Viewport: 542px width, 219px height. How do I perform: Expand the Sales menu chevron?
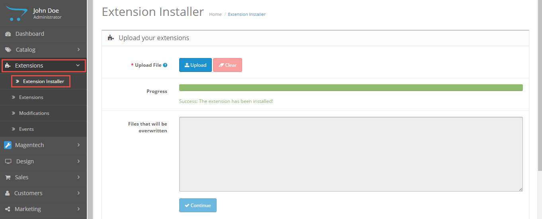point(78,177)
